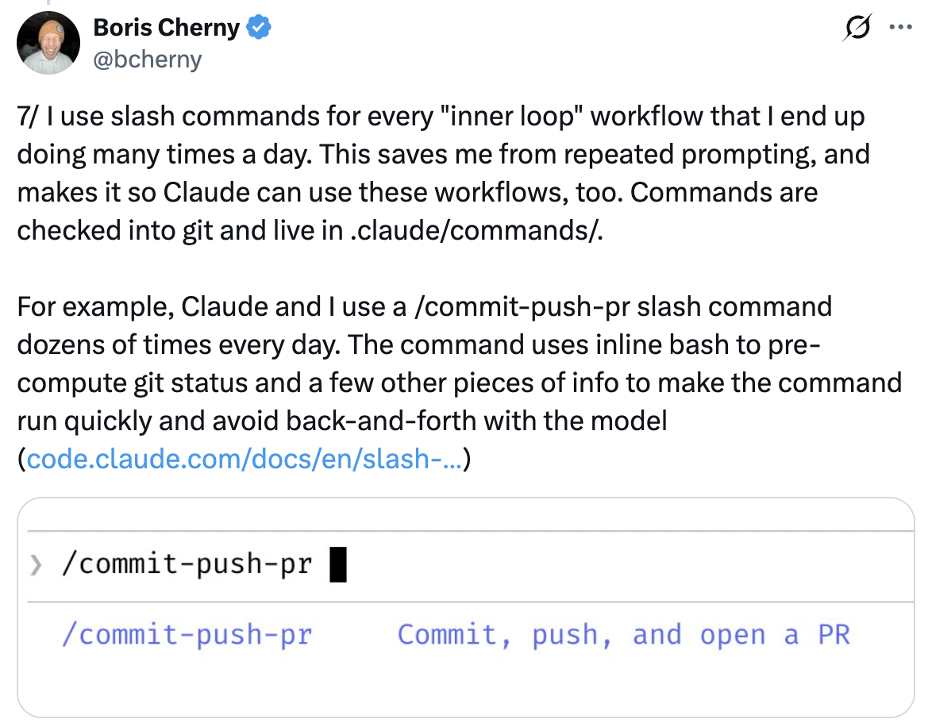Click the display name Boris Cherny
The width and height of the screenshot is (932, 727).
tap(165, 26)
